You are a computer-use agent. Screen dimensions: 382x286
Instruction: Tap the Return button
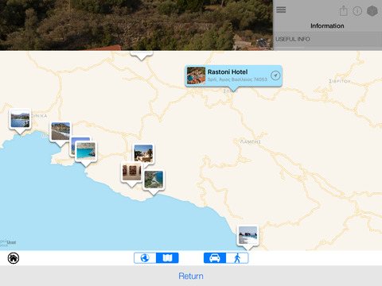pos(191,276)
